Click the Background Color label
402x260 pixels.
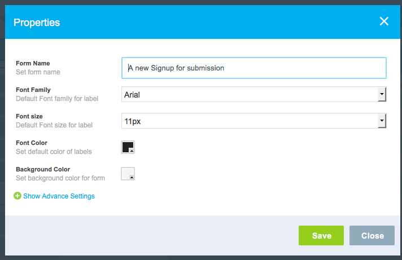43,169
